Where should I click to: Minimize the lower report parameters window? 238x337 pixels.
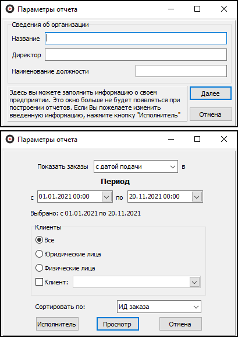point(171,139)
